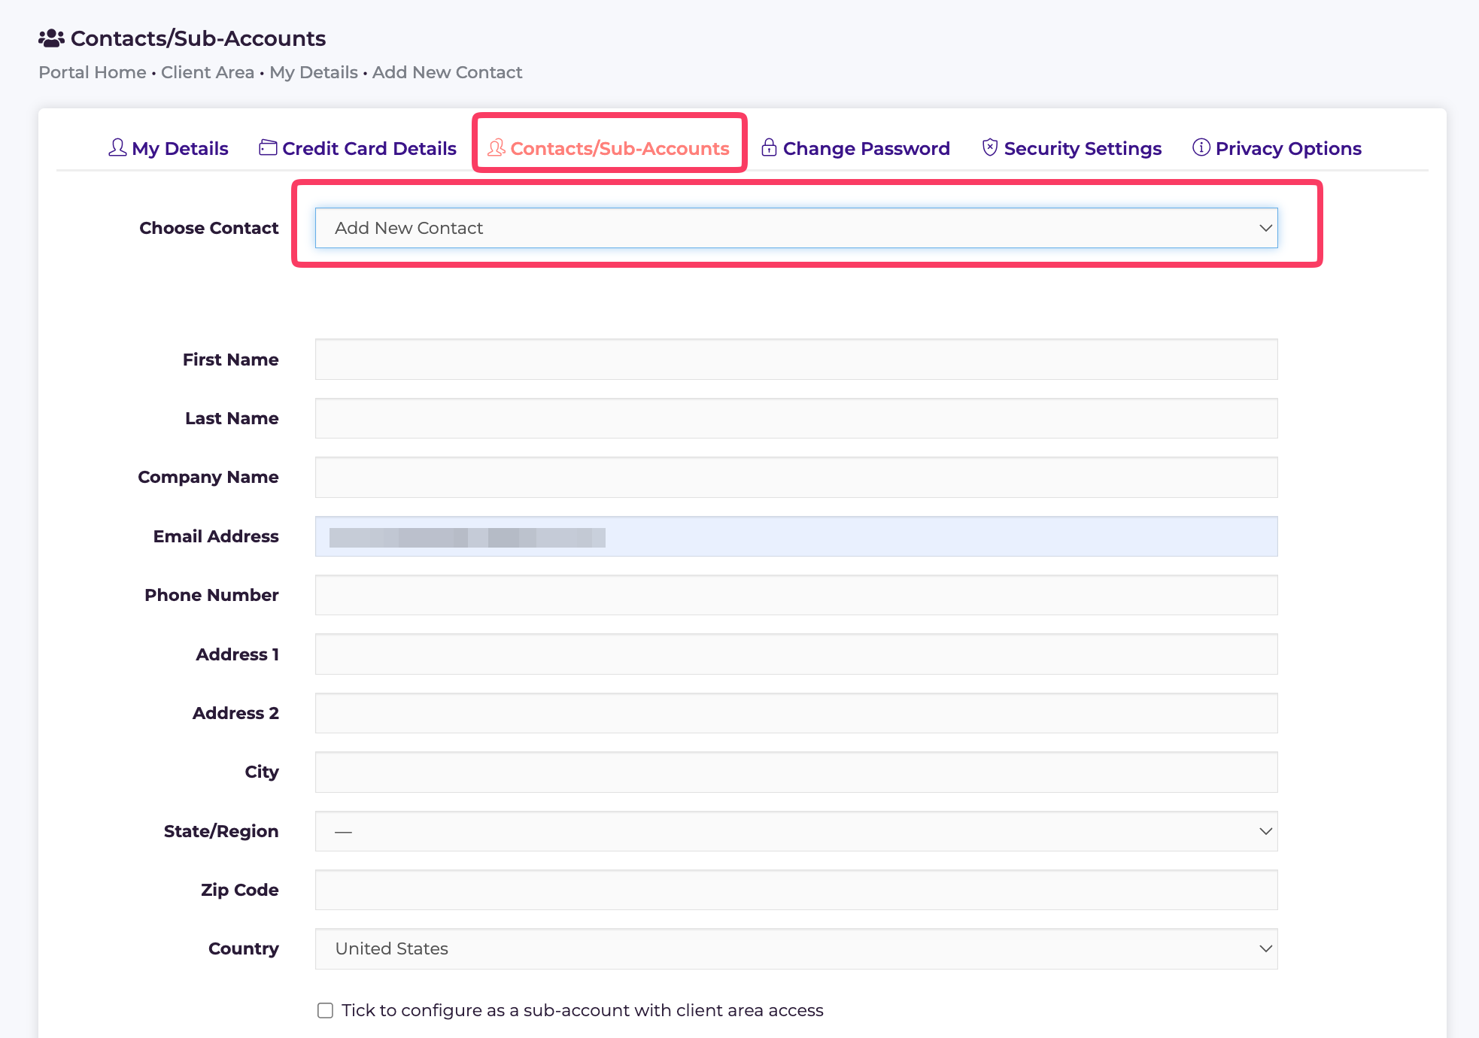1479x1038 pixels.
Task: Select the Contacts/Sub-Accounts tab
Action: tap(609, 148)
